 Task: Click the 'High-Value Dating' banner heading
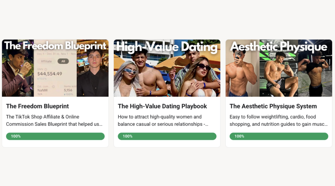point(167,47)
